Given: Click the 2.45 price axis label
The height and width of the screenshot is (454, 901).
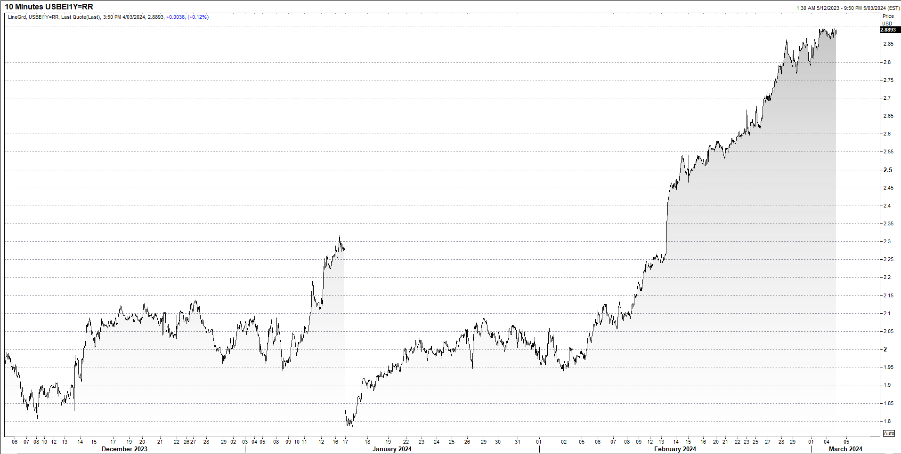Looking at the screenshot, I should point(888,188).
